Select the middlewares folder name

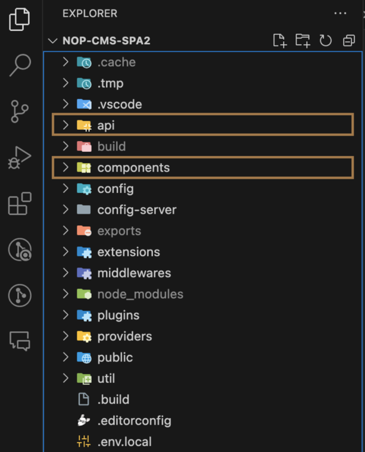tap(134, 273)
